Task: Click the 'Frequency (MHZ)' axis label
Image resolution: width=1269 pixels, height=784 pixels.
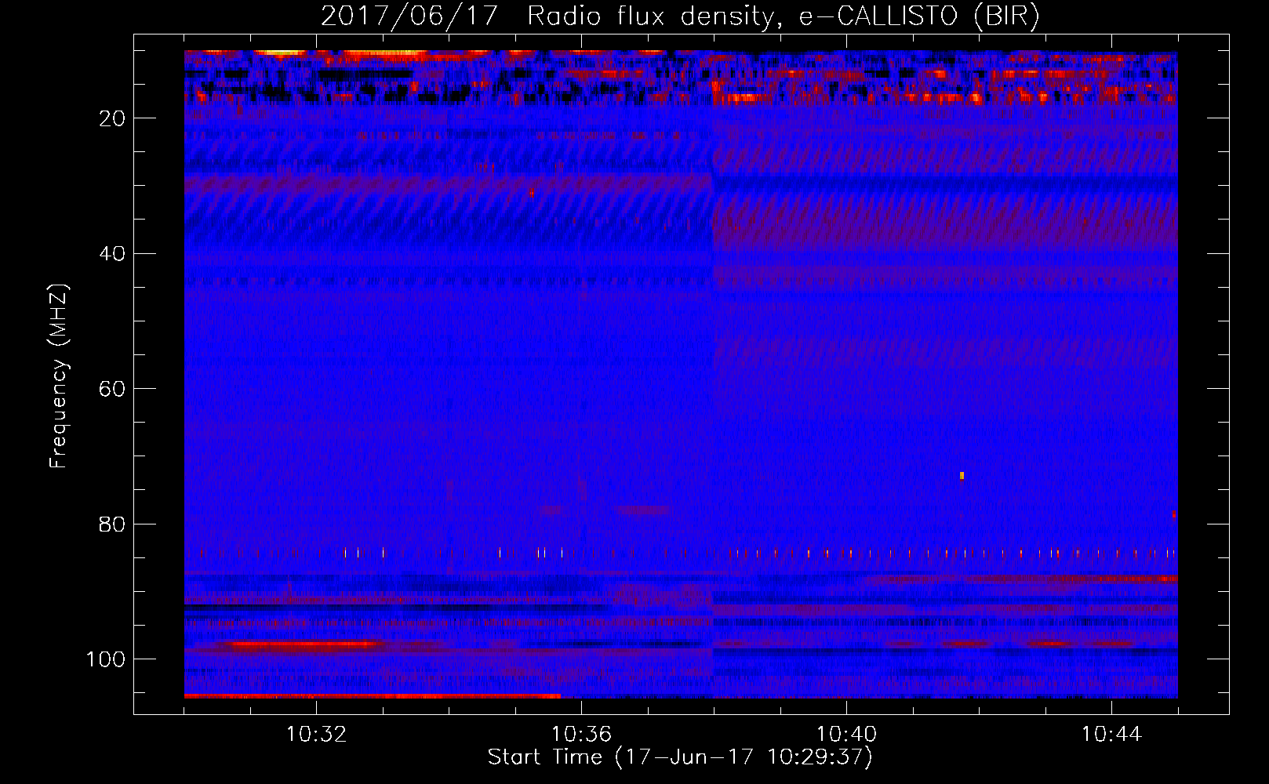Action: (x=59, y=376)
